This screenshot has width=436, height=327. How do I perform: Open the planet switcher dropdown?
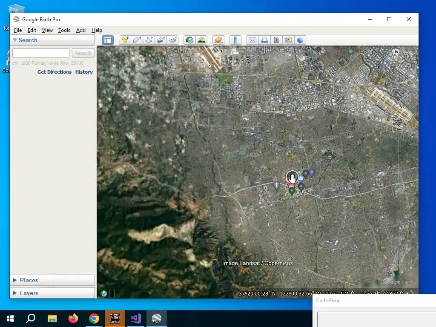(x=218, y=40)
